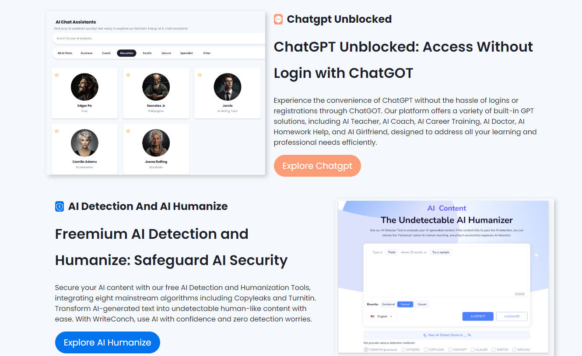The height and width of the screenshot is (356, 582).
Task: Switch to the Health category tab
Action: (147, 53)
